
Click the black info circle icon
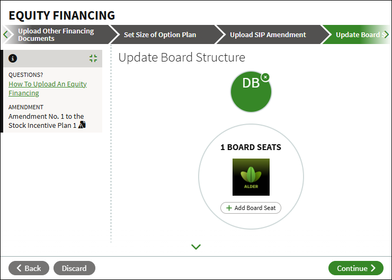click(x=13, y=58)
